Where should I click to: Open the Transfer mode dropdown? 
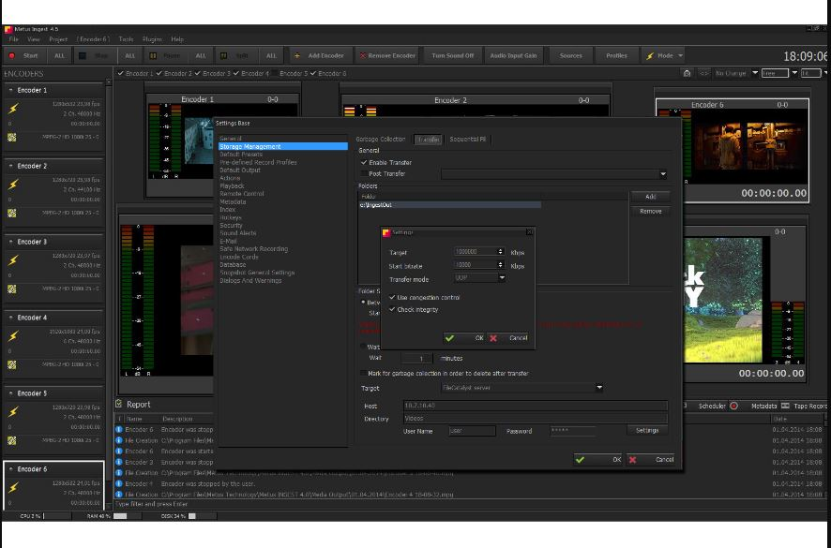point(502,277)
